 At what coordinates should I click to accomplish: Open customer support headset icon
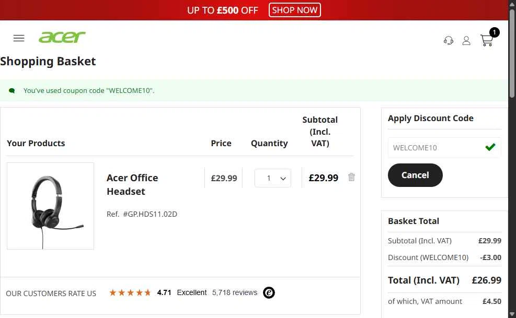[x=448, y=40]
